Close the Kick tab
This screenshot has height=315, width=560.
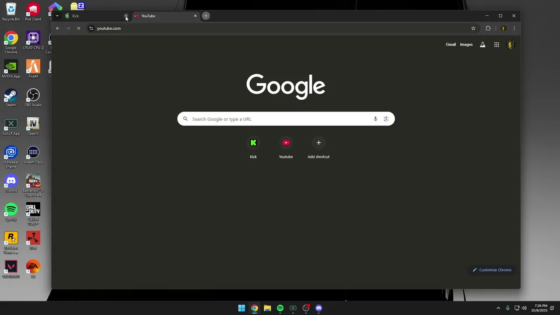[x=126, y=16]
